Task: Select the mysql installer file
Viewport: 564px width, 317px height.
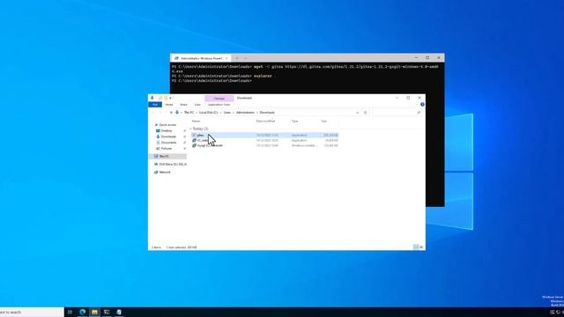Action: [264, 145]
